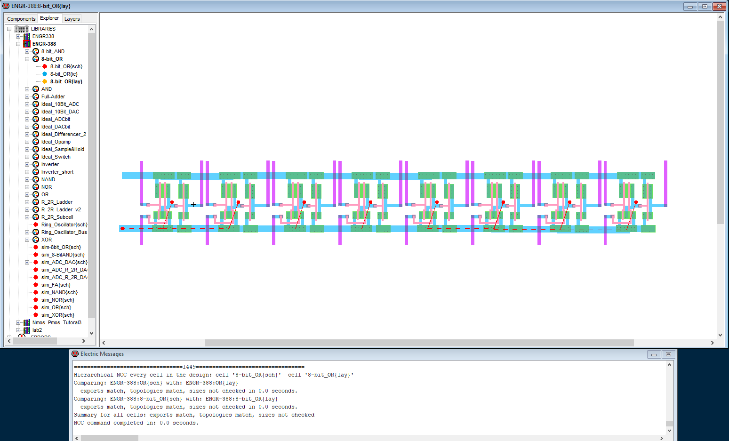Expand the Inverter cell group
The width and height of the screenshot is (729, 441).
pos(27,164)
